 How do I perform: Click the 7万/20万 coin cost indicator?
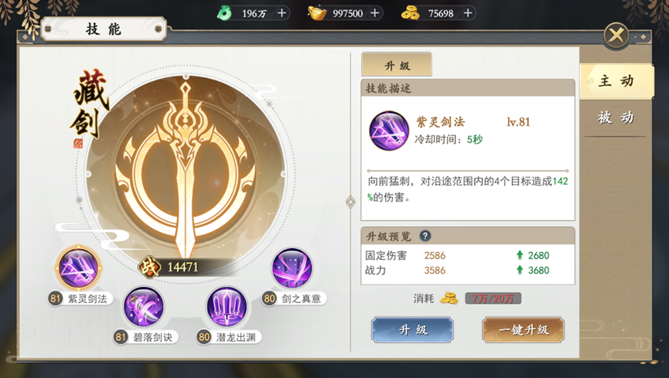[x=493, y=298]
